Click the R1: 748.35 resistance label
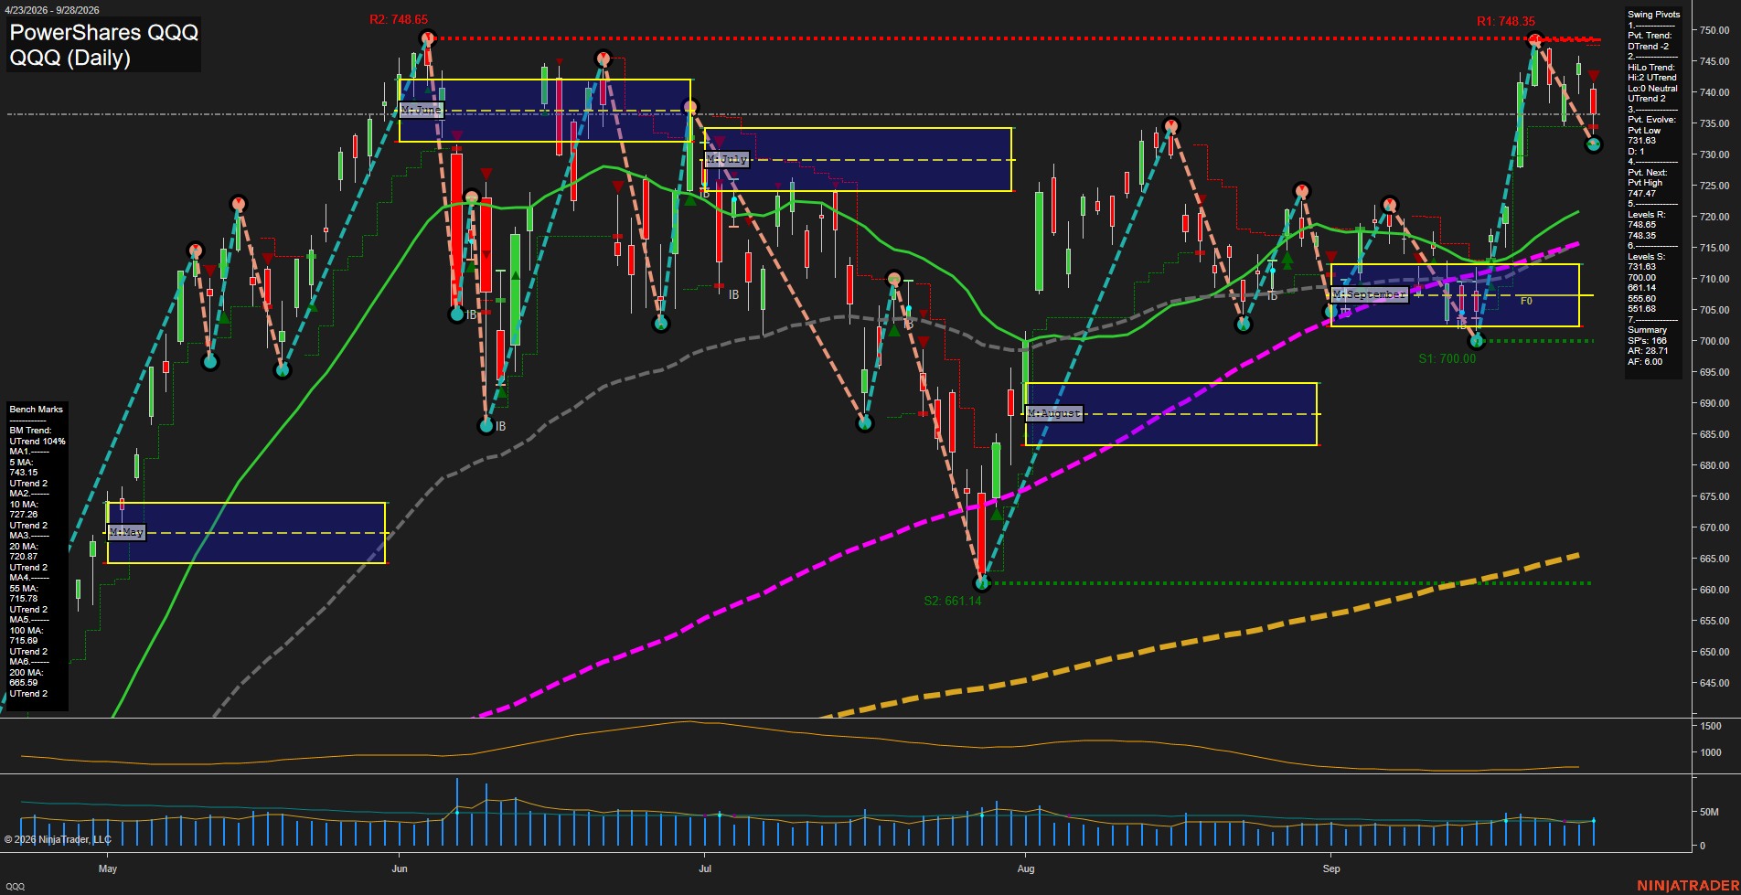The image size is (1741, 895). [x=1506, y=21]
